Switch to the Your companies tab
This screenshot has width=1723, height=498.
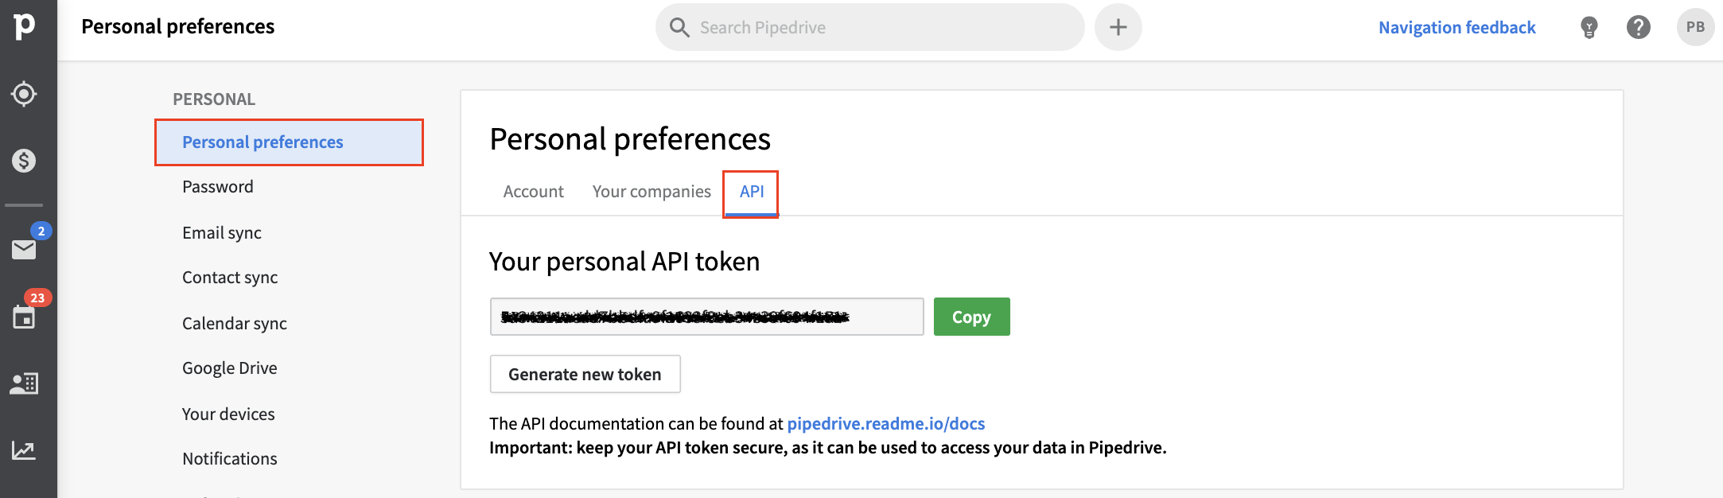[651, 192]
